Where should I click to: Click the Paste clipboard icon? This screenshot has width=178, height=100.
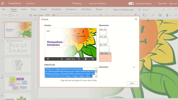10,15
